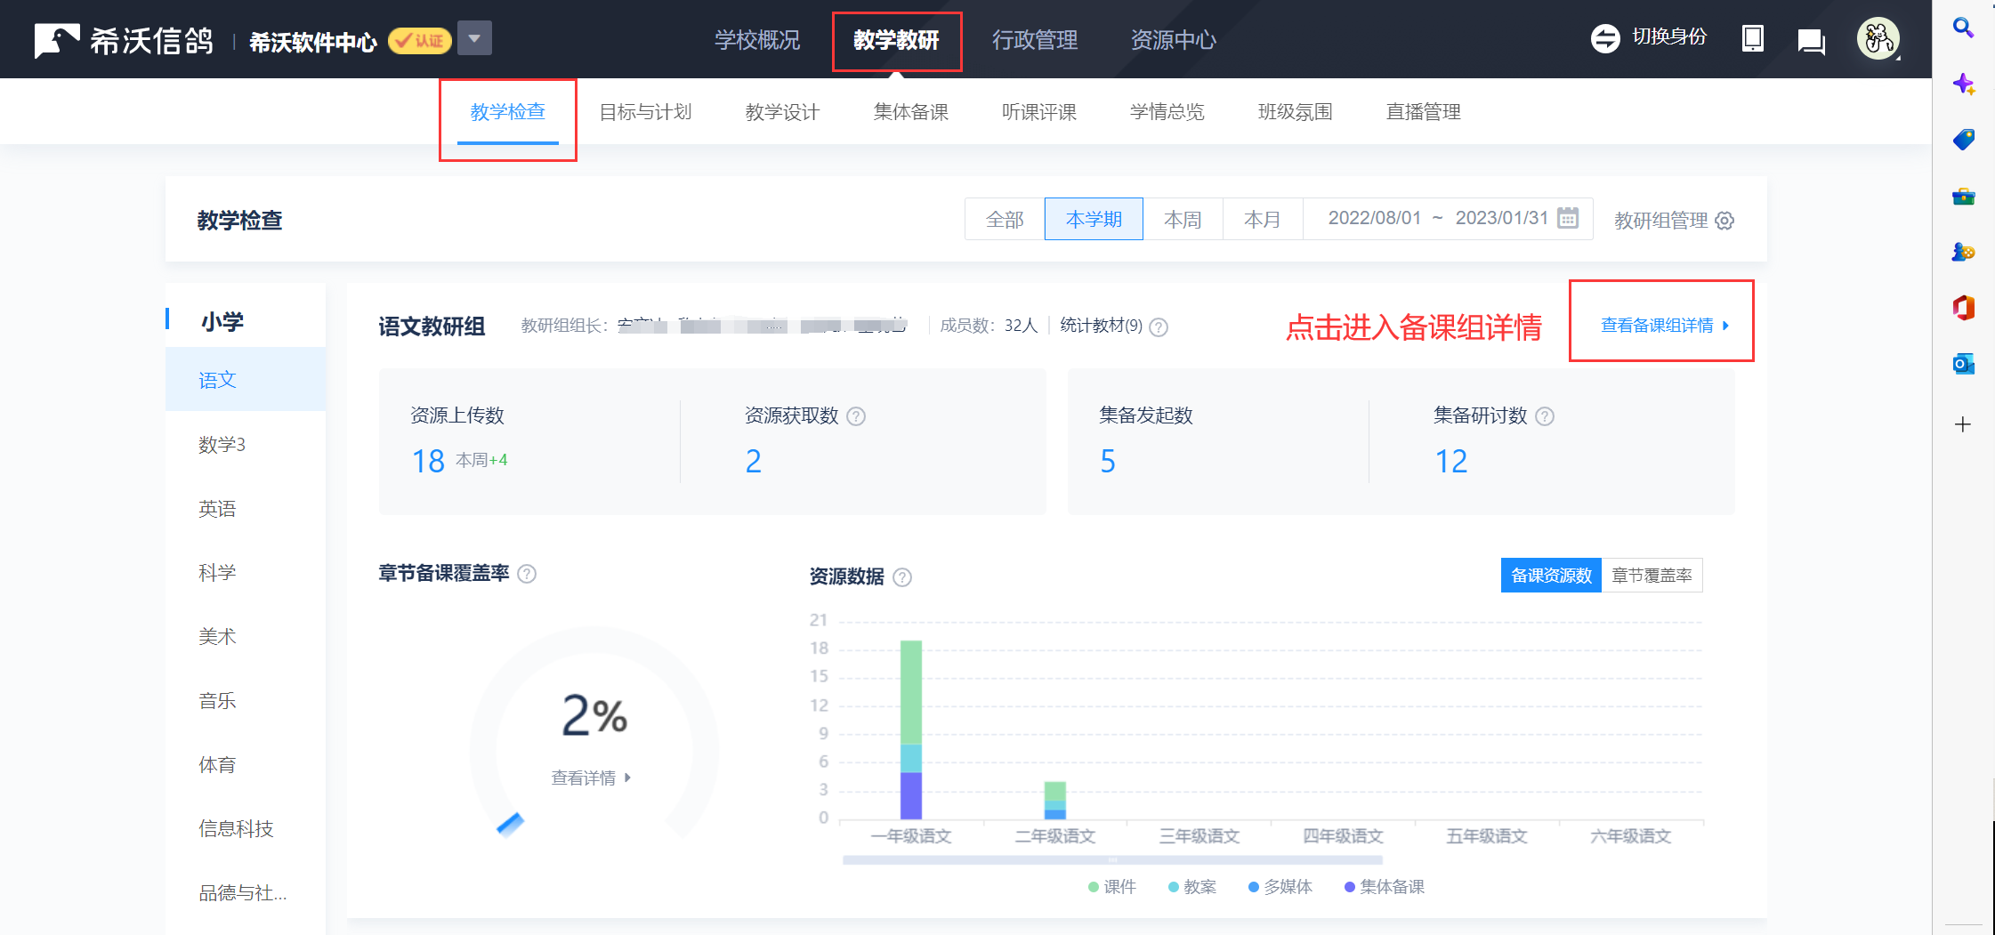This screenshot has width=1995, height=935.
Task: Click help icon next to 集备研讨数
Action: (1545, 416)
